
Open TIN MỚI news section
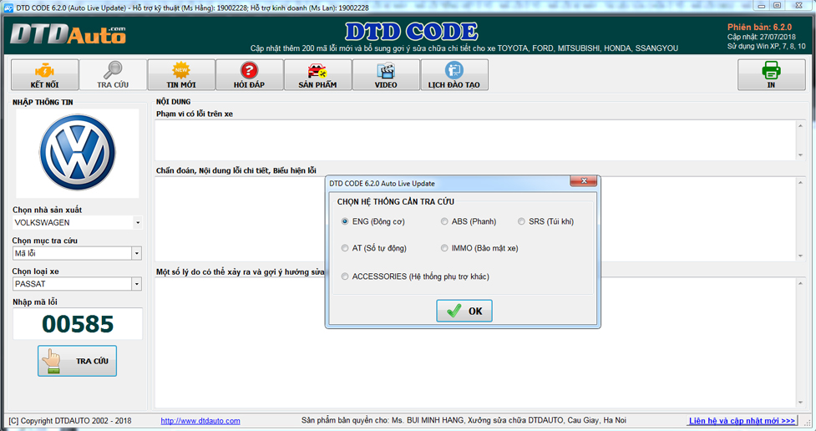tap(181, 75)
